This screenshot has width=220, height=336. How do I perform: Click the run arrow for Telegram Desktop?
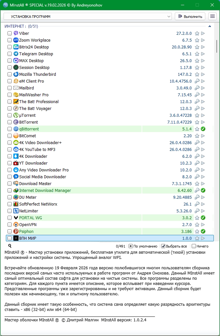(x=203, y=54)
